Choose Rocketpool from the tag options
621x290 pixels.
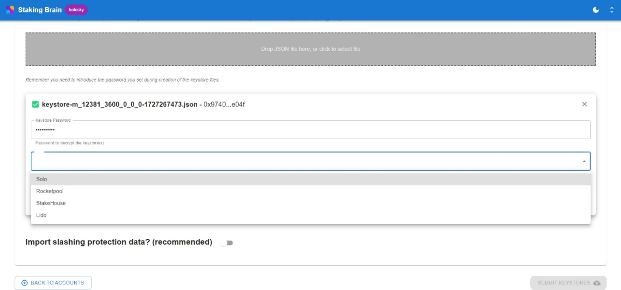click(x=50, y=191)
